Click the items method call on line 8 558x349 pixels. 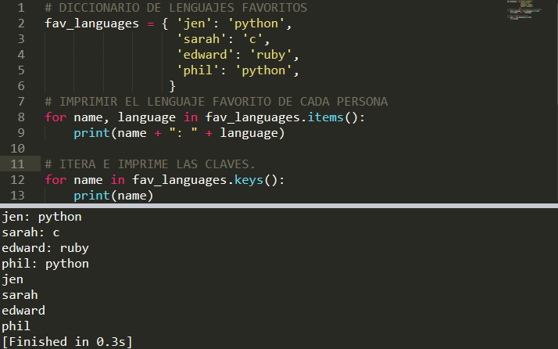(x=325, y=117)
